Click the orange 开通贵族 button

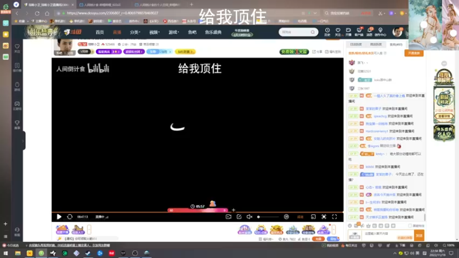click(414, 53)
